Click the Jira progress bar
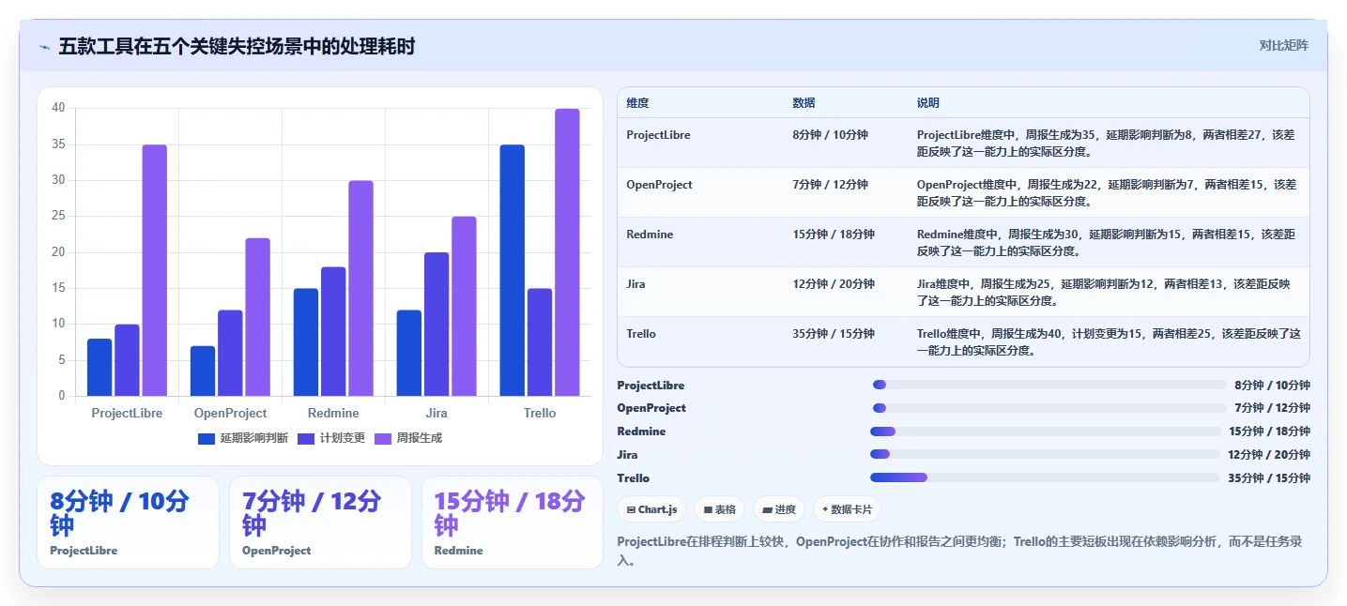The image size is (1347, 606). (x=1045, y=455)
